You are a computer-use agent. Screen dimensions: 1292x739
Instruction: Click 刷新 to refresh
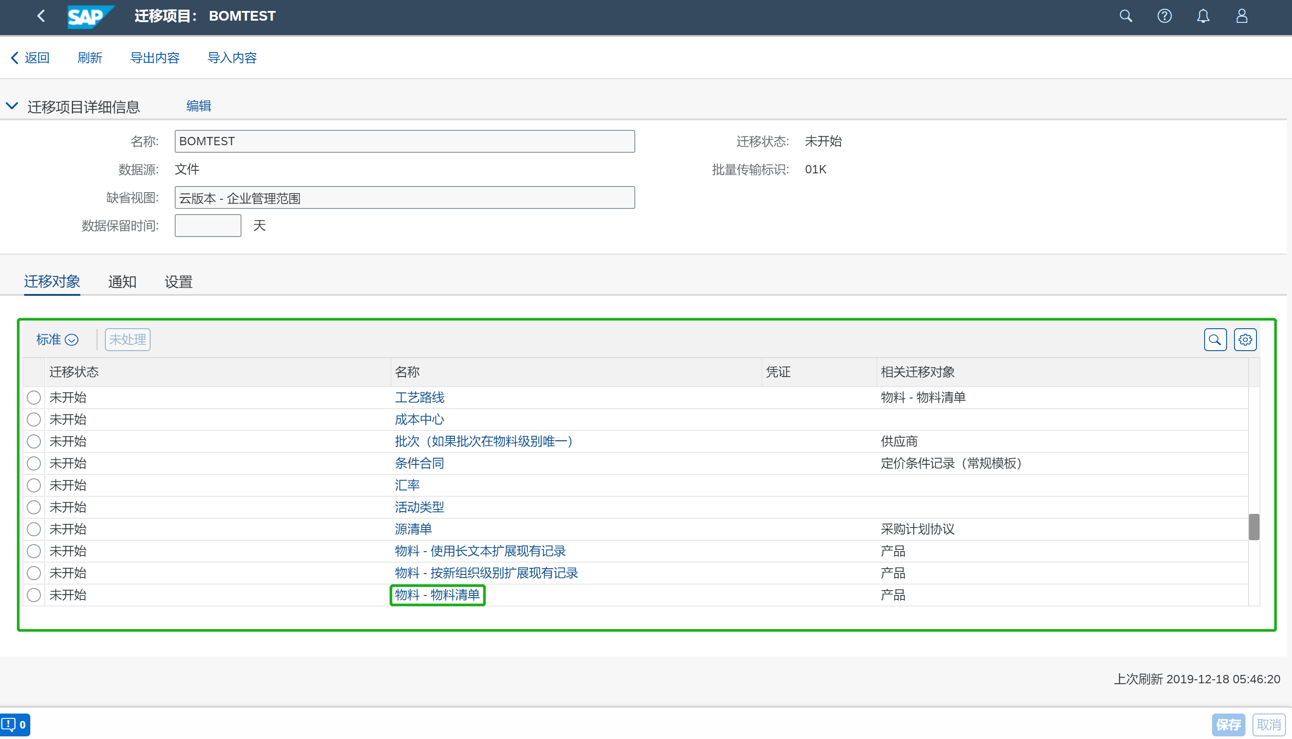pos(90,58)
